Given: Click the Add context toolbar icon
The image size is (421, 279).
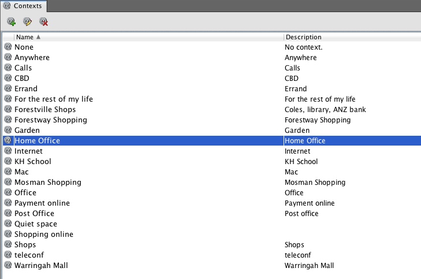Looking at the screenshot, I should 12,22.
